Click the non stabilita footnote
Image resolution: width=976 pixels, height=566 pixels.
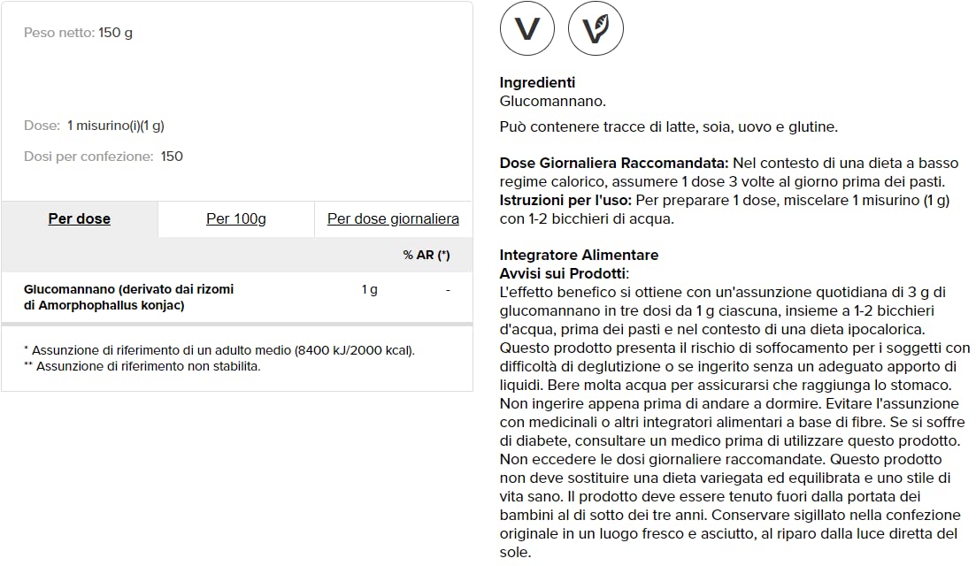coord(142,366)
